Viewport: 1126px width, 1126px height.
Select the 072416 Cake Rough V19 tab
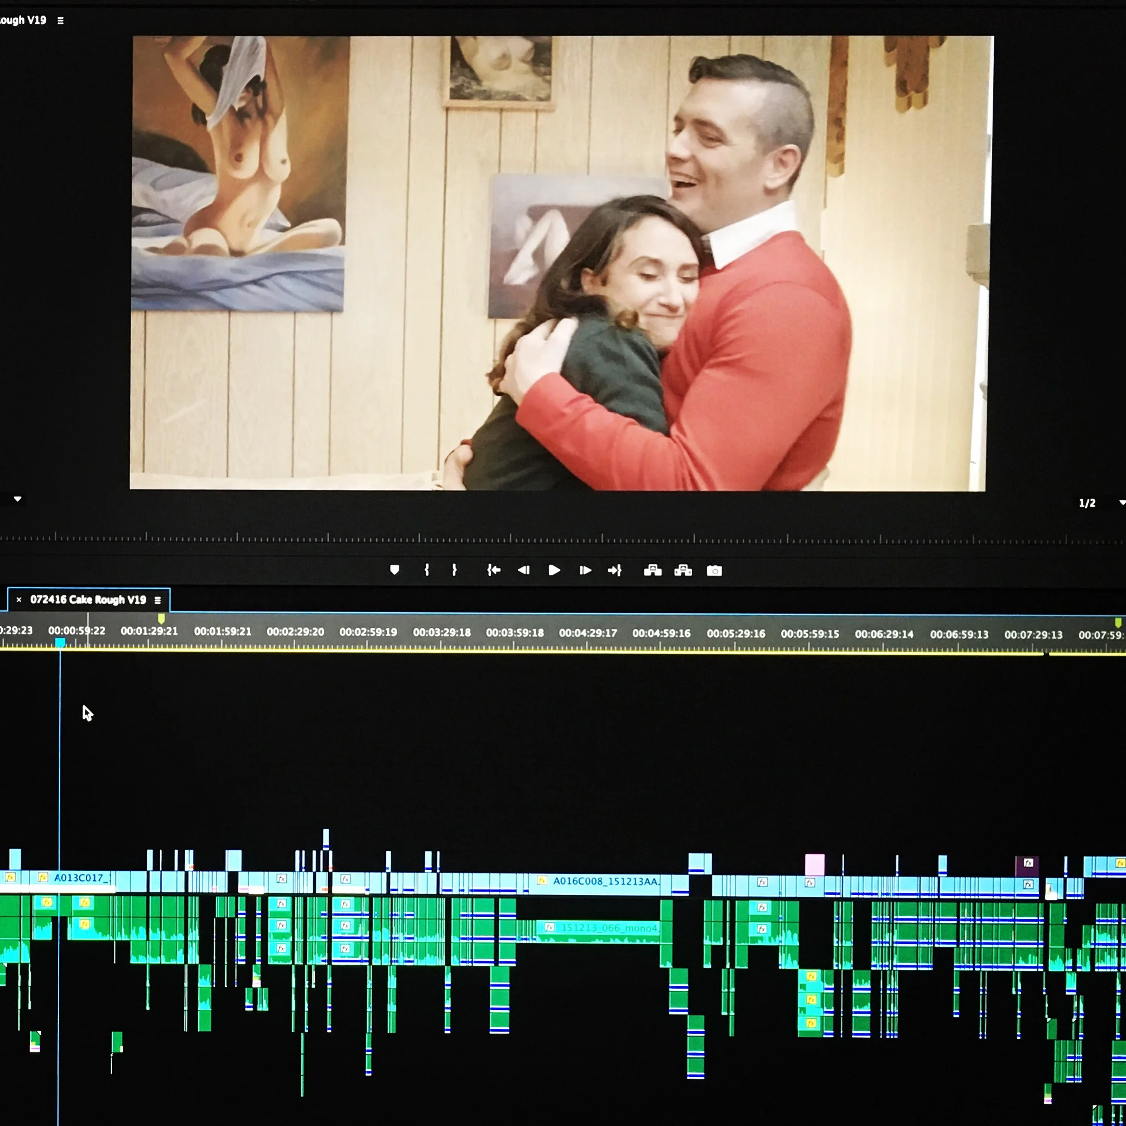click(x=88, y=600)
